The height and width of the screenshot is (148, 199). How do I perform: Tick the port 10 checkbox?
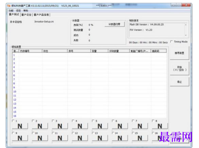pos(33,133)
